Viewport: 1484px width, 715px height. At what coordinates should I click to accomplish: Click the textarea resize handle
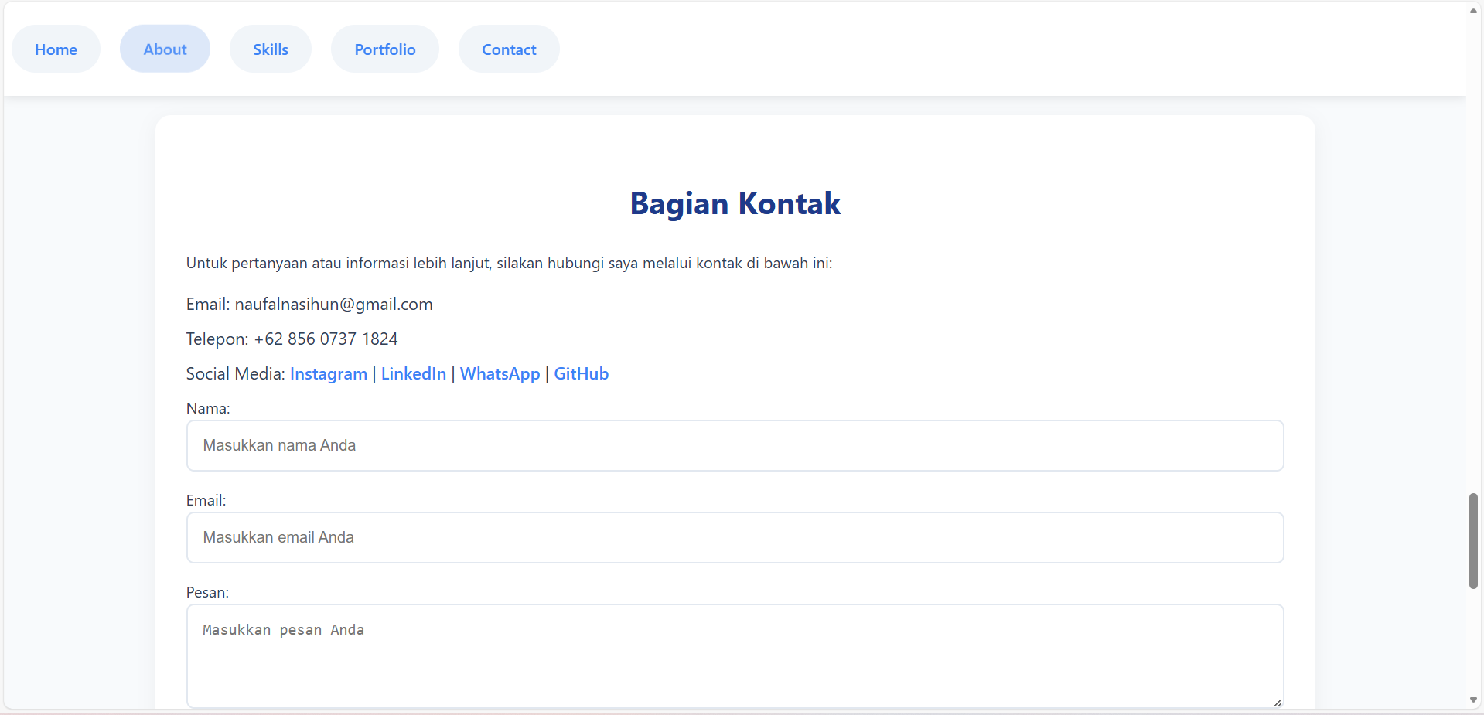1276,702
